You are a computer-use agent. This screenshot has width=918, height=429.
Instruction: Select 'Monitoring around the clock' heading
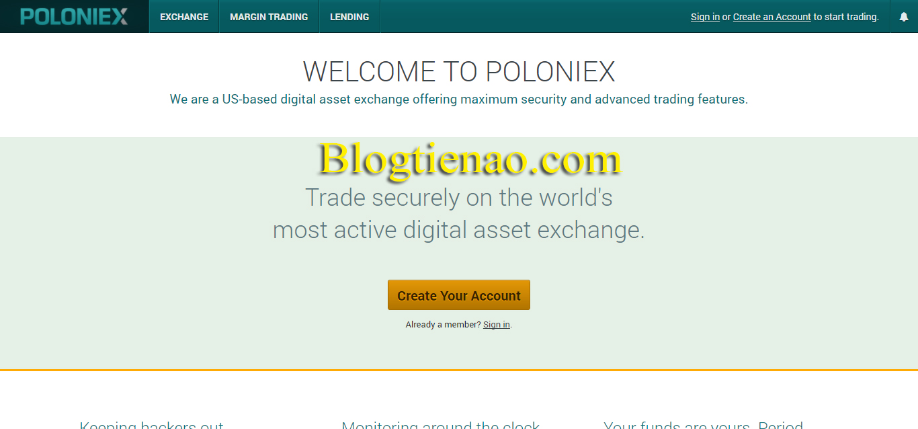tap(441, 424)
